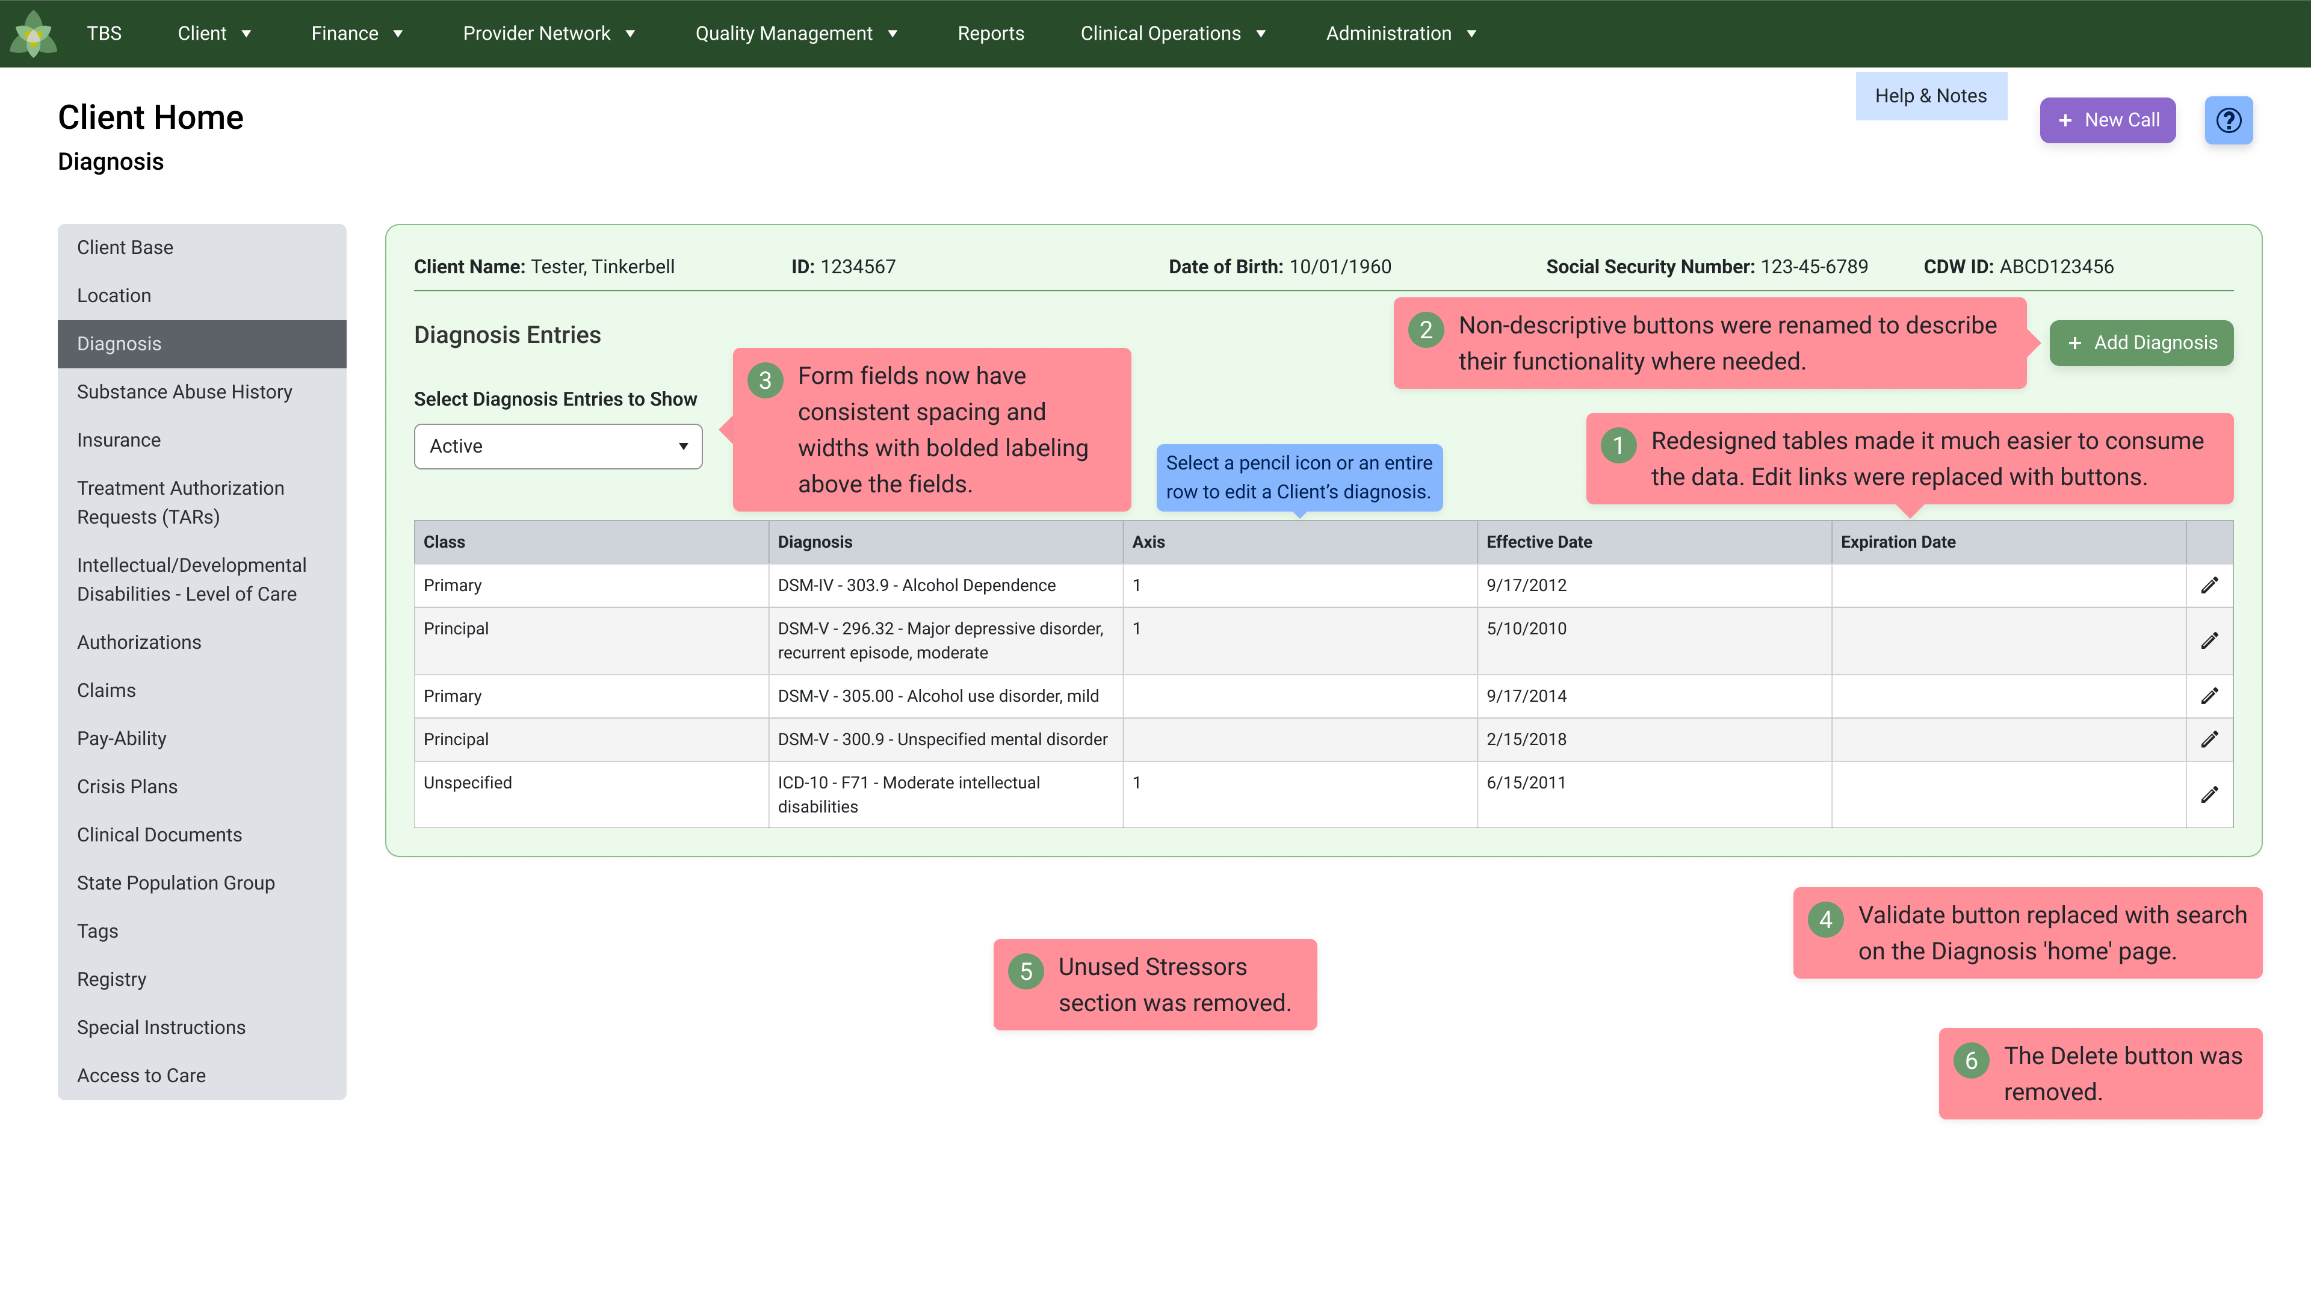The height and width of the screenshot is (1300, 2311).
Task: Select the Diagnosis sidebar item
Action: (202, 344)
